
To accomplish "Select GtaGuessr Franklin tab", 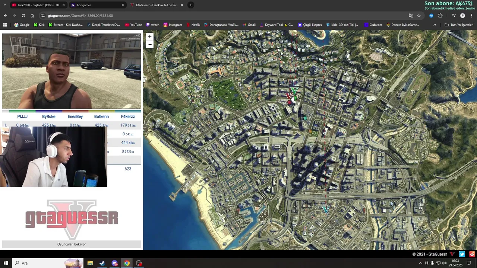I will click(157, 5).
